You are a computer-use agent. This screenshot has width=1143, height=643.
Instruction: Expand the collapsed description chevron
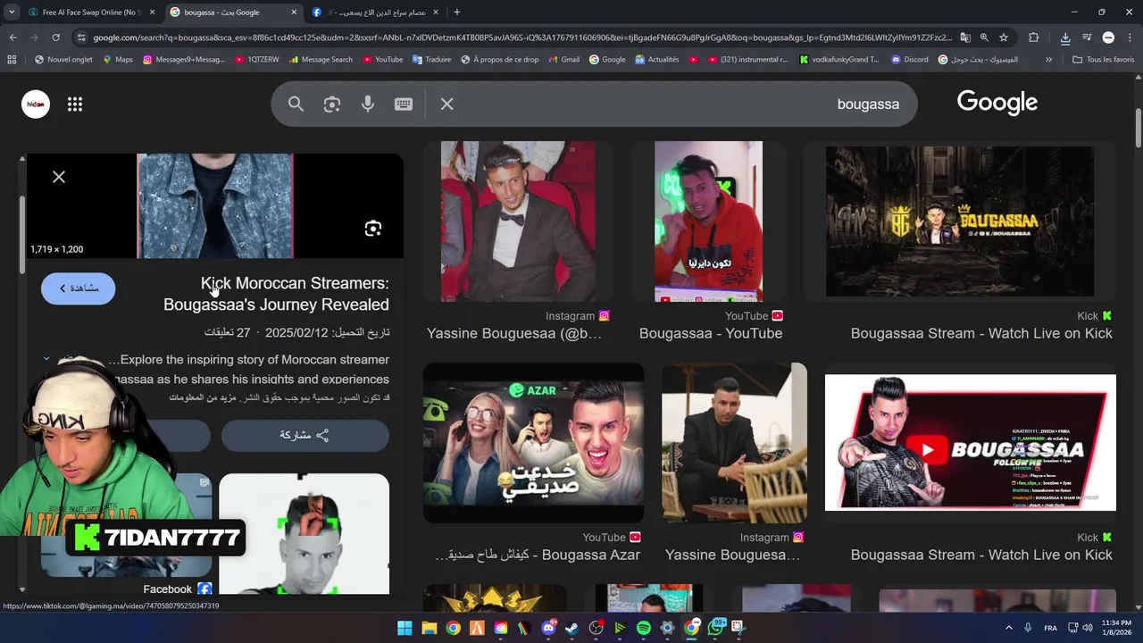[46, 359]
